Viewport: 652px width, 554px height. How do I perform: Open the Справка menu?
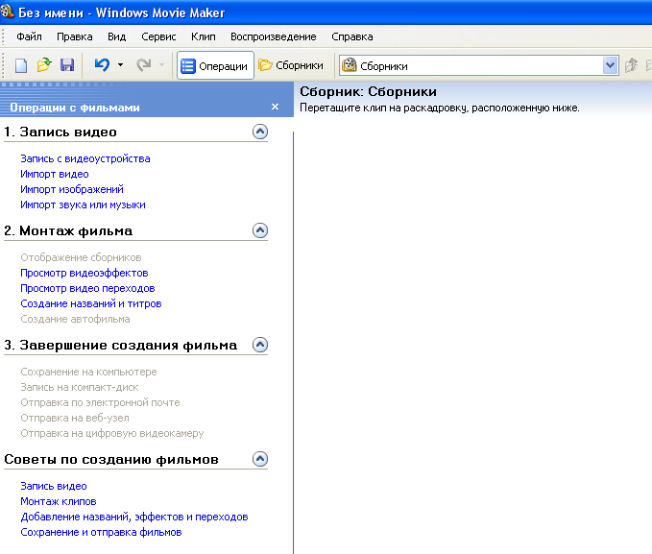pyautogui.click(x=352, y=36)
